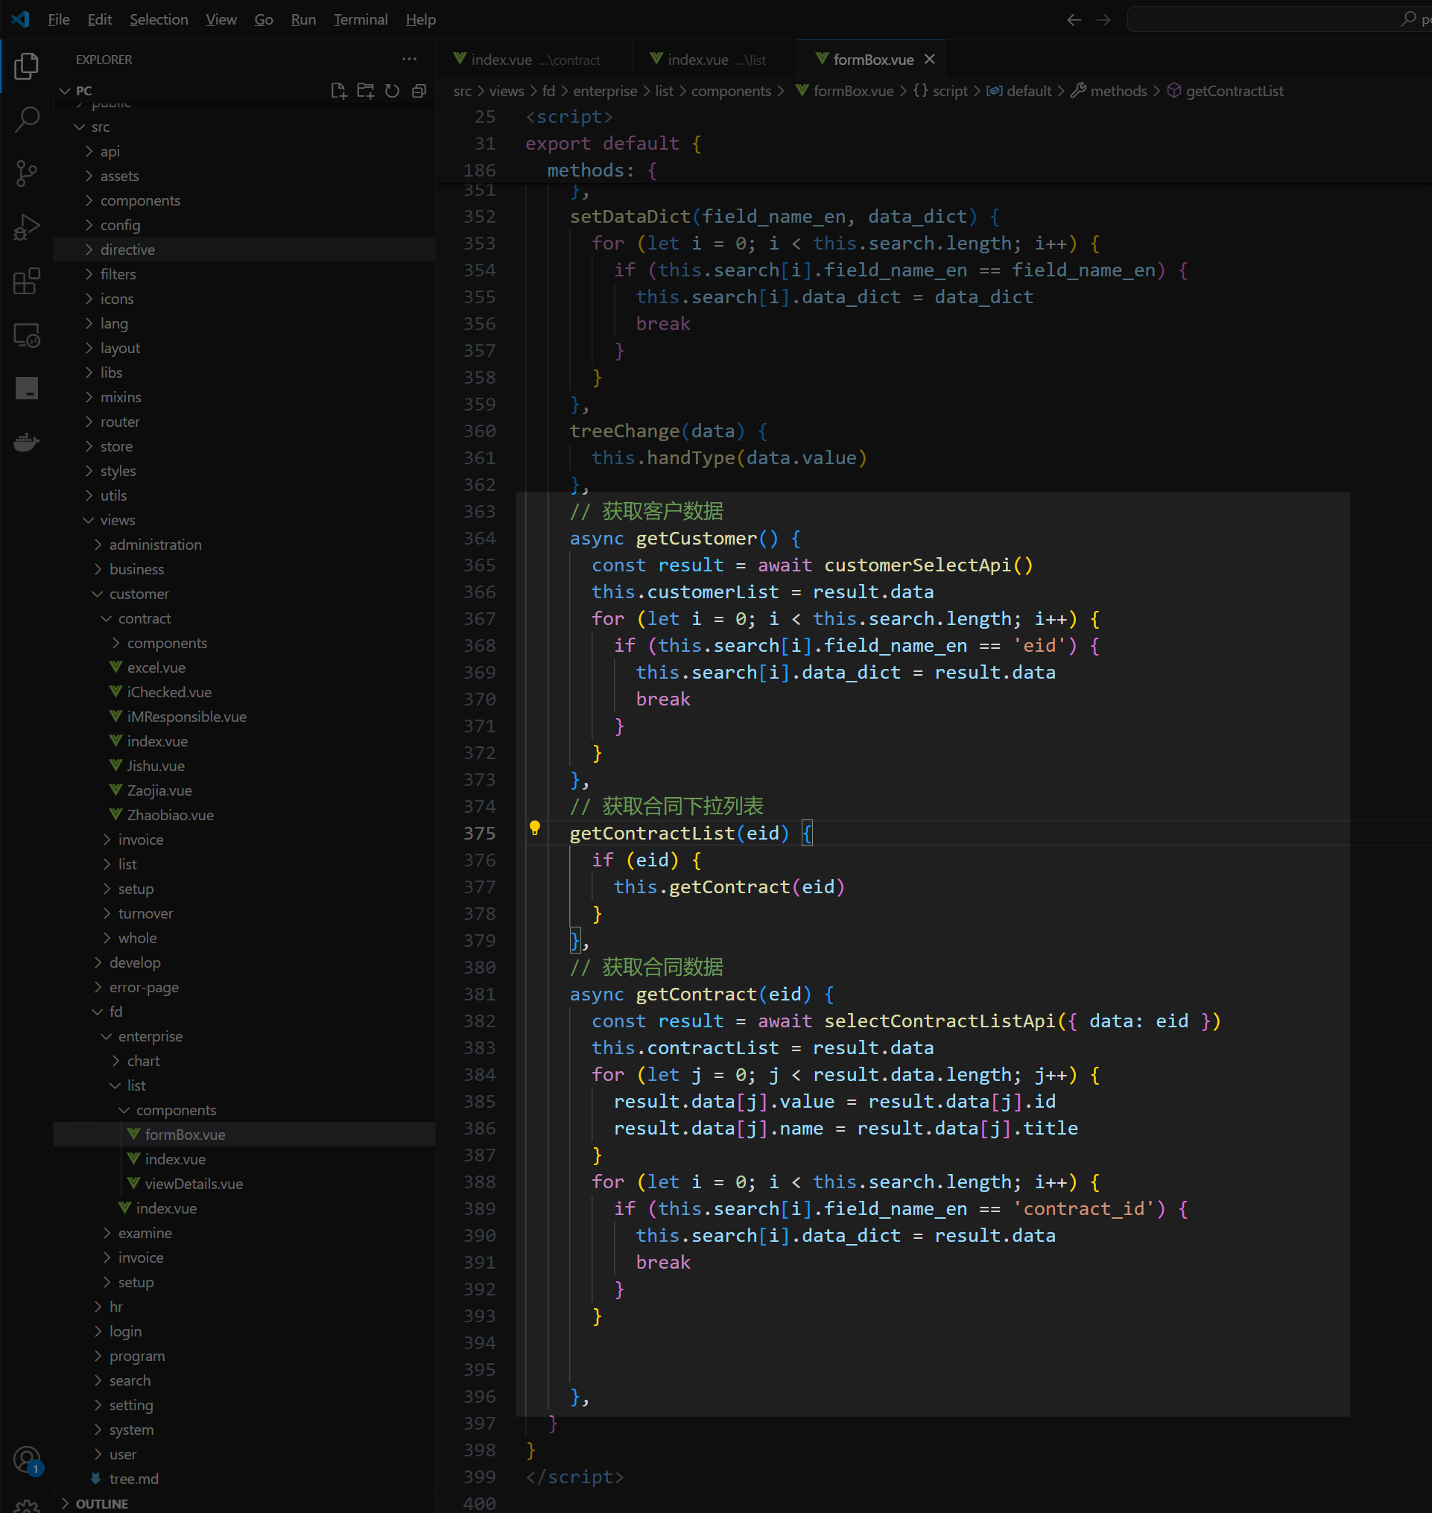Refresh the explorer tree
Screen dimensions: 1432x1513
click(393, 91)
